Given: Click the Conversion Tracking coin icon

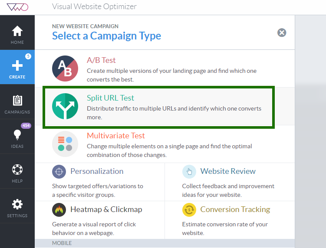Looking at the screenshot, I should 189,209.
